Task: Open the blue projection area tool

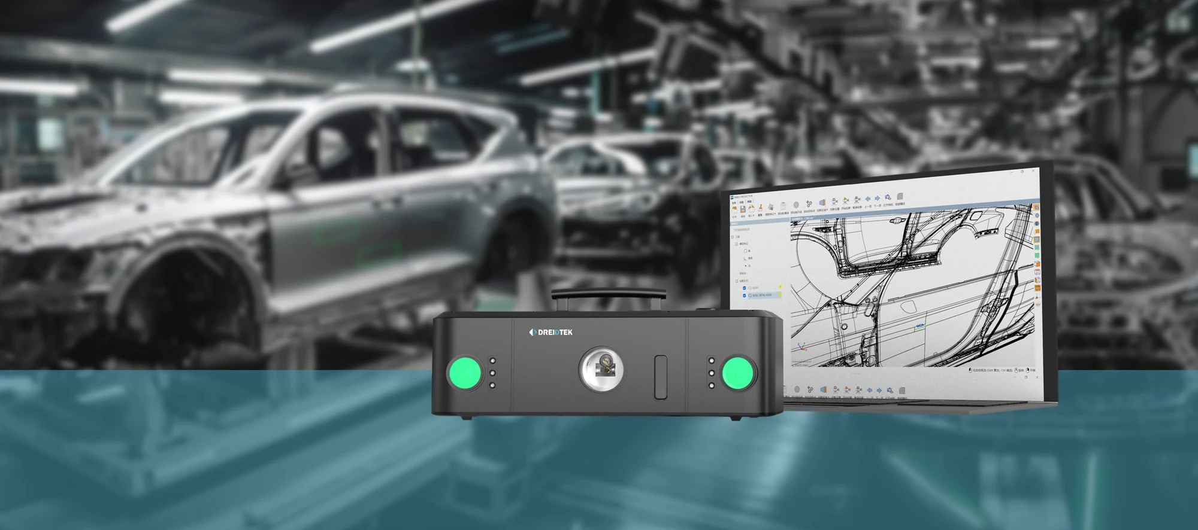Action: (x=822, y=202)
